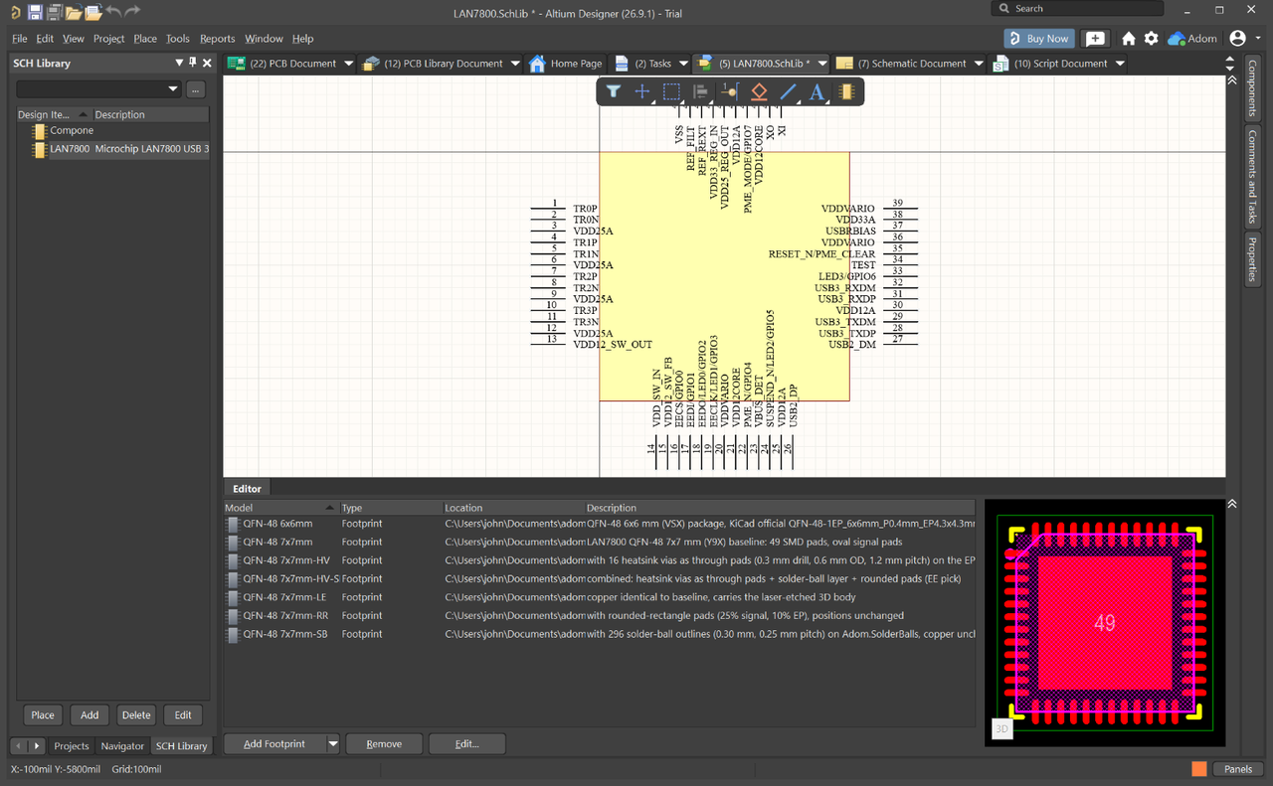
Task: Open dropdown of the LAN7800.SchLib tab
Action: (x=821, y=64)
